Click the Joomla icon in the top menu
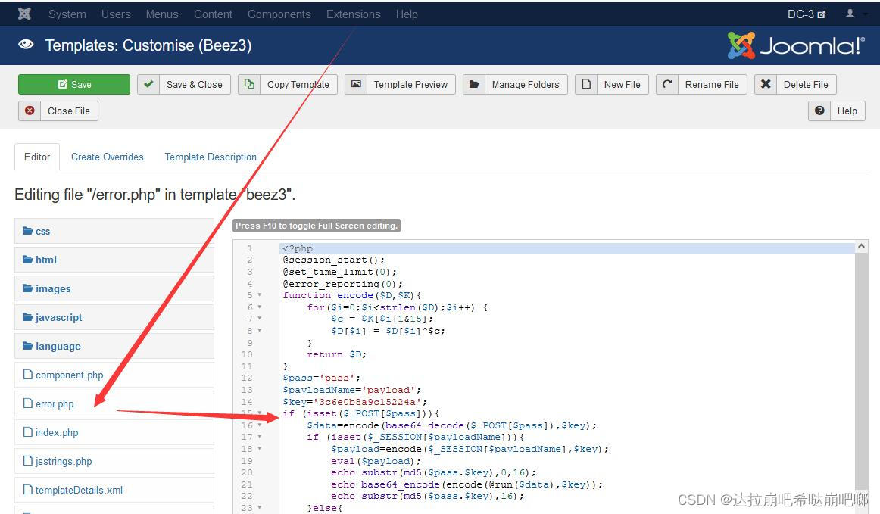The height and width of the screenshot is (514, 880). pos(24,14)
